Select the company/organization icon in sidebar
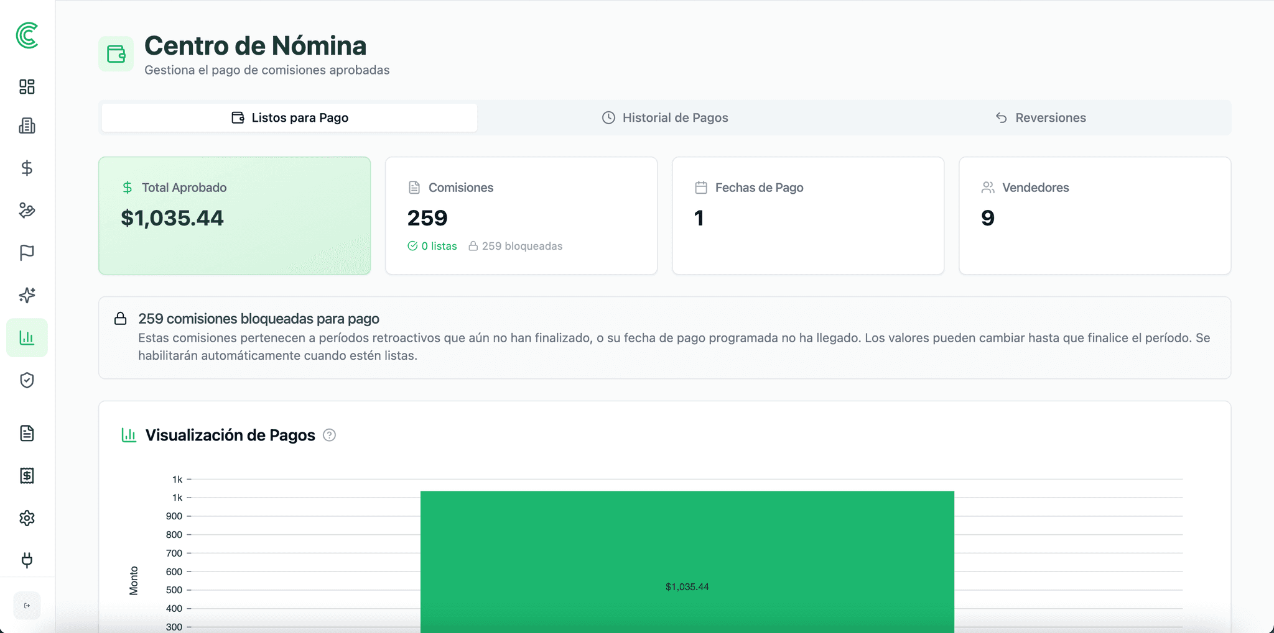 click(x=27, y=126)
